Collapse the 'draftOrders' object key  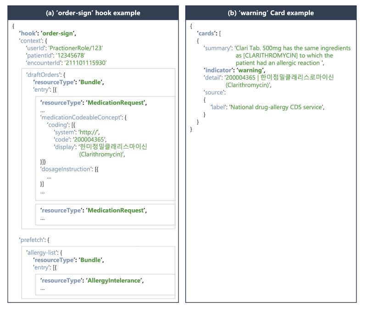click(43, 75)
